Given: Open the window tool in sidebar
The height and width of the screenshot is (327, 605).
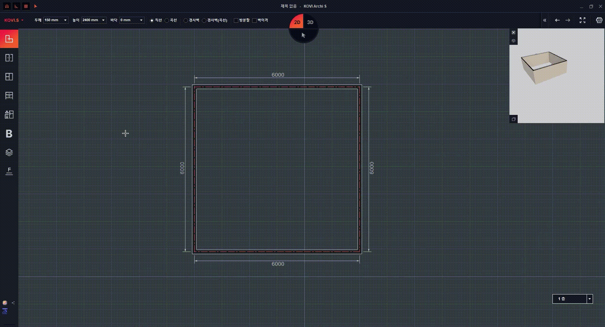Looking at the screenshot, I should (x=9, y=77).
